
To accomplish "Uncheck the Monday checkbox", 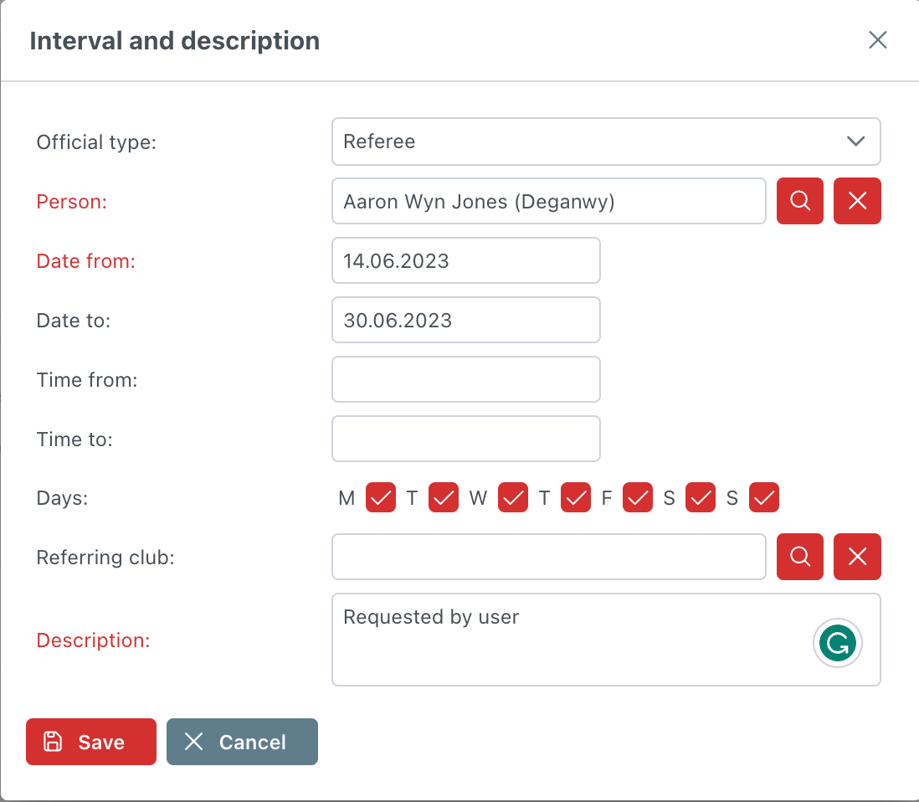I will point(381,498).
